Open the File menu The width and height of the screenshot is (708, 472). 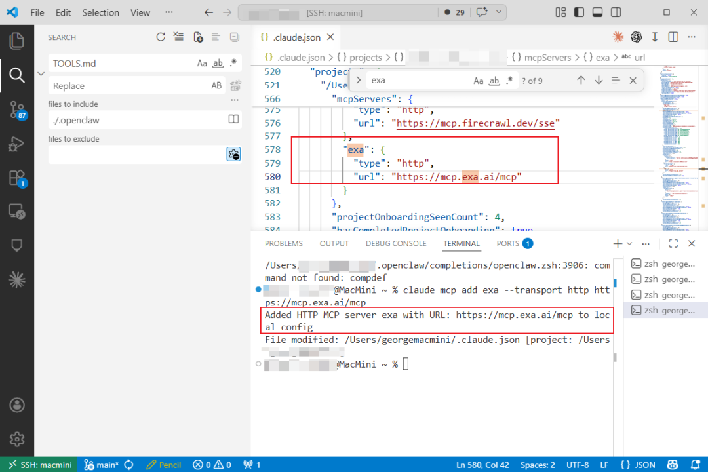(37, 12)
